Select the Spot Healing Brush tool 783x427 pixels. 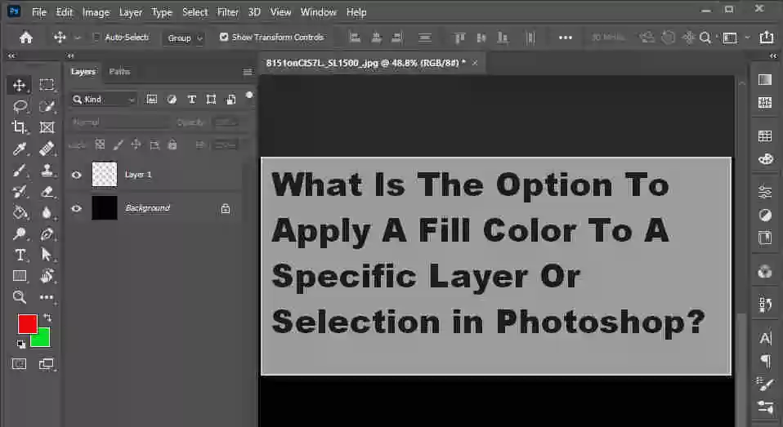pyautogui.click(x=47, y=149)
